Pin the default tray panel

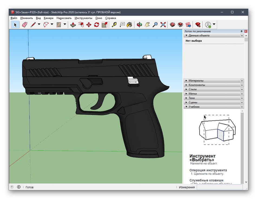(241, 31)
